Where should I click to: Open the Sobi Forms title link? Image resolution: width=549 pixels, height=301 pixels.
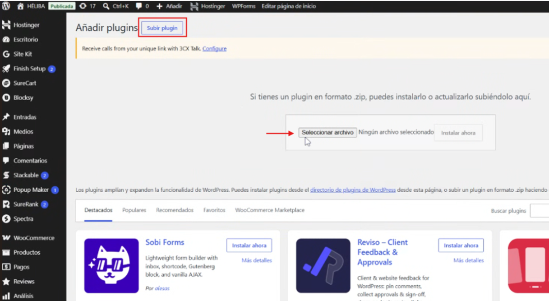pyautogui.click(x=165, y=242)
